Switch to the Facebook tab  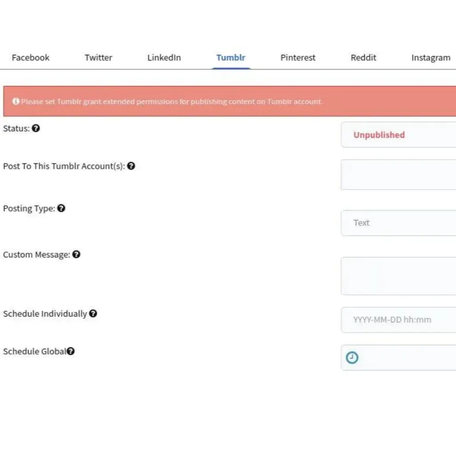click(x=30, y=58)
